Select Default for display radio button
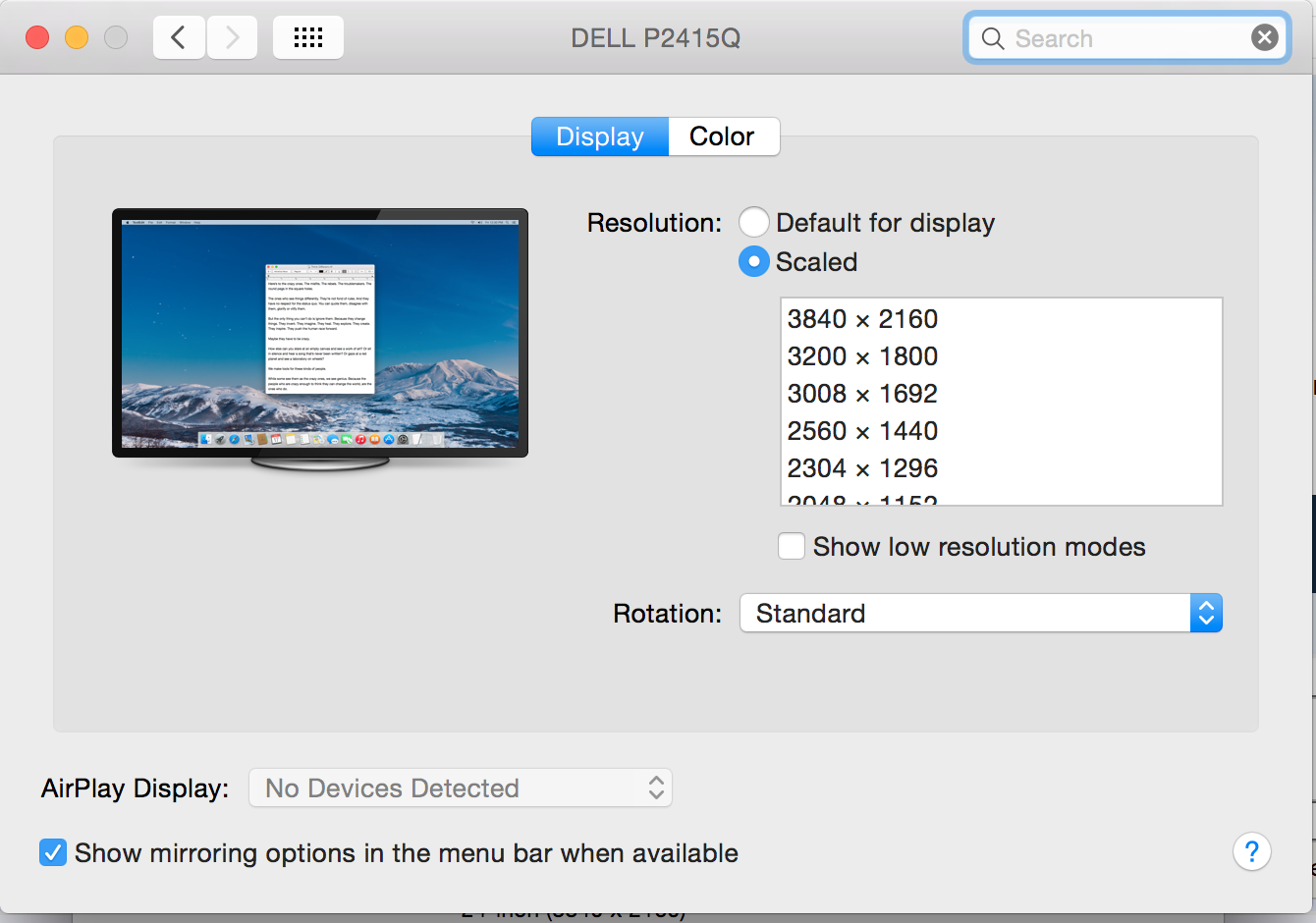Viewport: 1316px width, 923px height. 754,223
